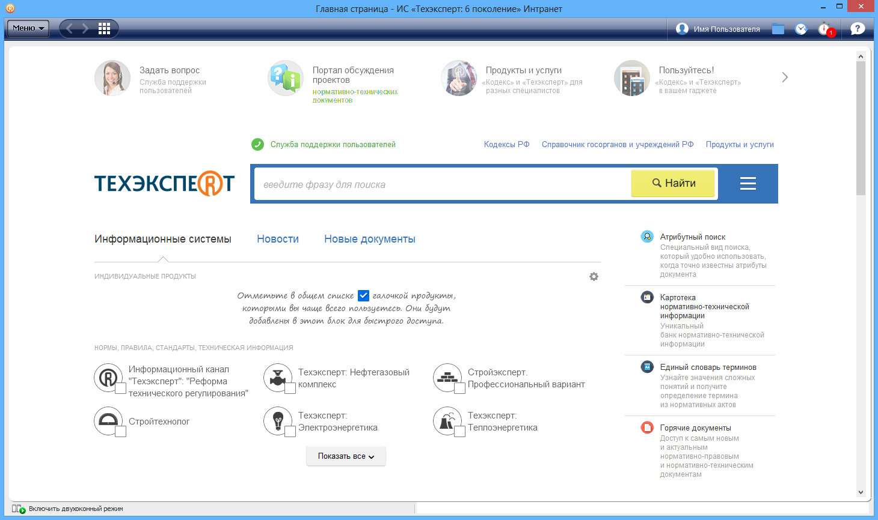The width and height of the screenshot is (878, 520).
Task: Click the support operator photo icon
Action: tap(112, 78)
